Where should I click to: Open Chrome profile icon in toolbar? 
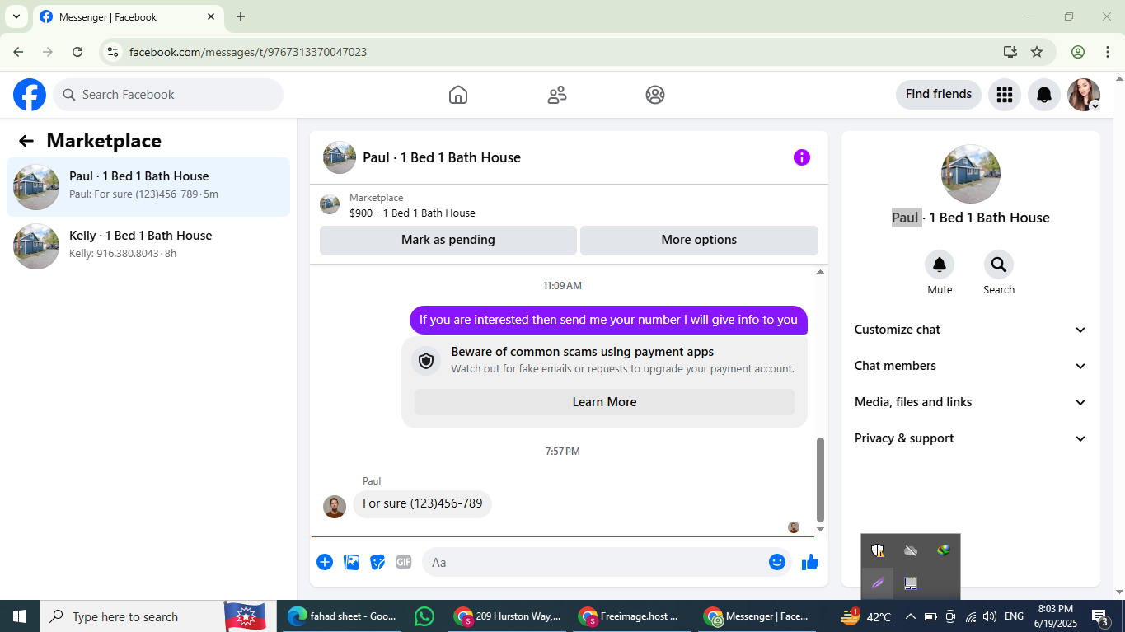[1078, 52]
